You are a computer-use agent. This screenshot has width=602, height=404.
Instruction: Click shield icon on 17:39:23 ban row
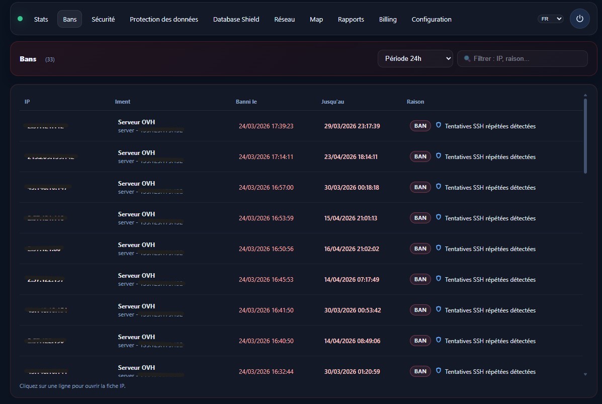point(438,125)
